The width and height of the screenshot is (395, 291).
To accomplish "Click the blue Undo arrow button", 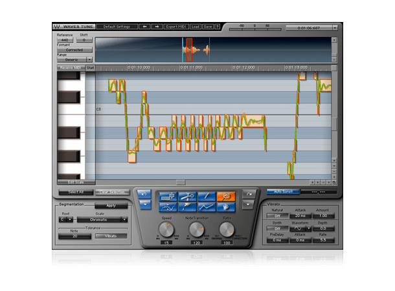I will 144,194.
